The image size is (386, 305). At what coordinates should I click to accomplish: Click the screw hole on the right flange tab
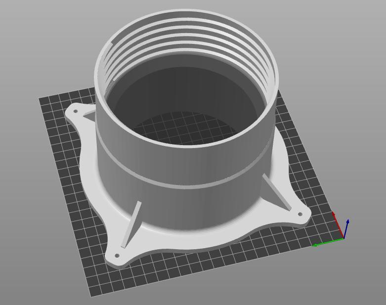coord(300,214)
